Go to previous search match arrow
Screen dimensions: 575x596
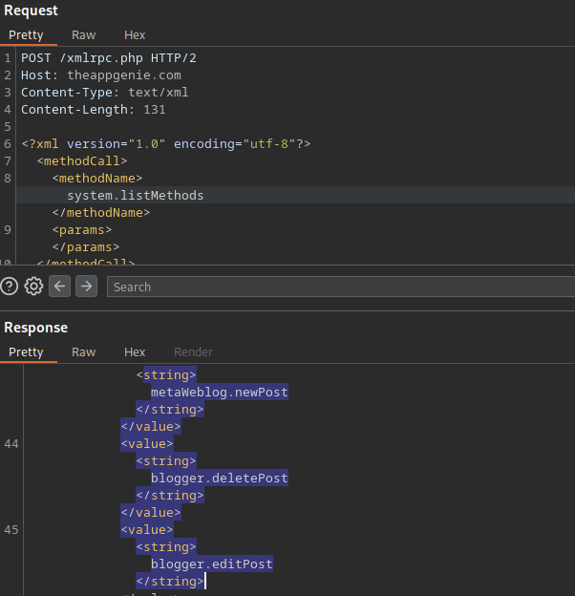pos(59,287)
